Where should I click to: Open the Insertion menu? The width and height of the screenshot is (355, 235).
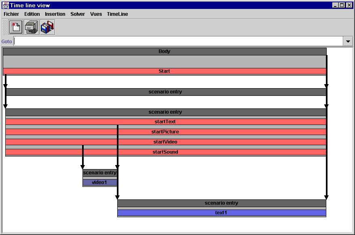coord(55,14)
